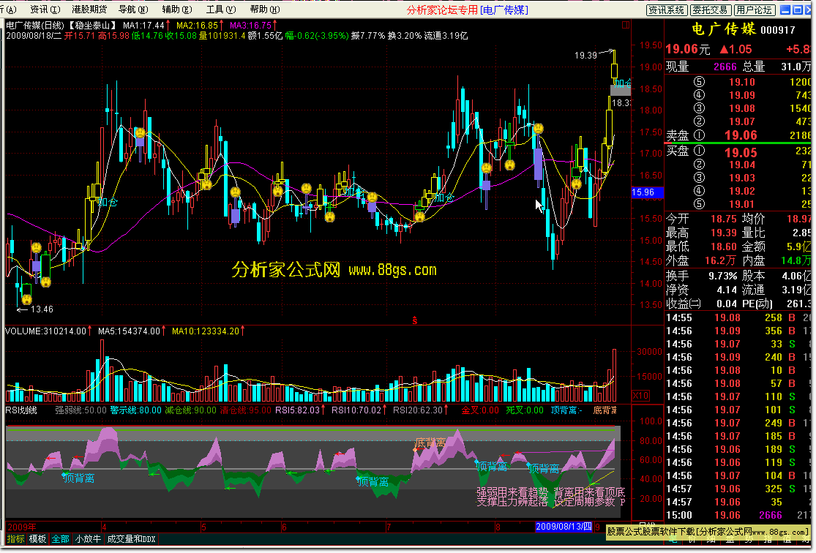Viewport: 816px width, 553px height.
Task: Click buy level ① price 19.05
Action: tap(741, 153)
